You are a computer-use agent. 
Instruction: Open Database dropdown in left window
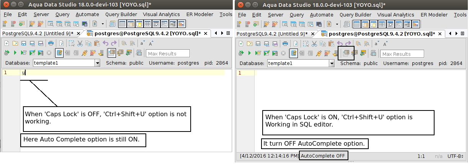97,63
